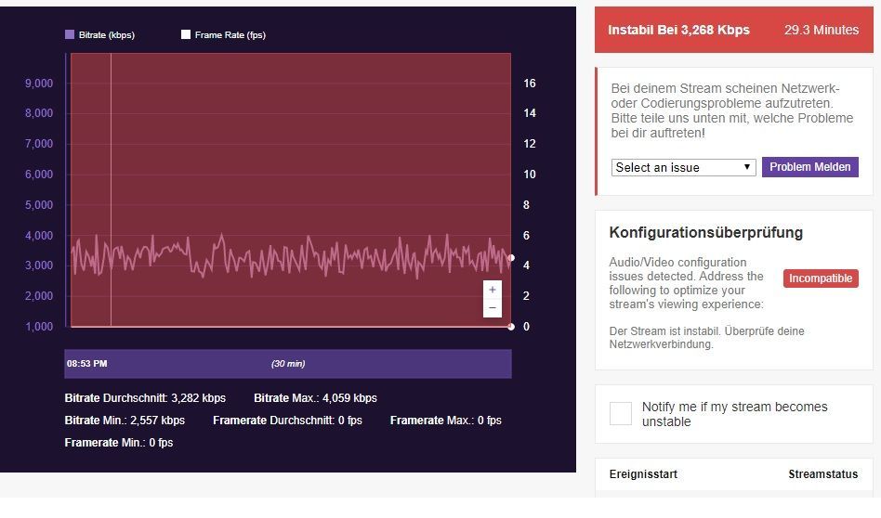The width and height of the screenshot is (881, 518).
Task: Open the 'Select an issue' dropdown
Action: (x=683, y=167)
